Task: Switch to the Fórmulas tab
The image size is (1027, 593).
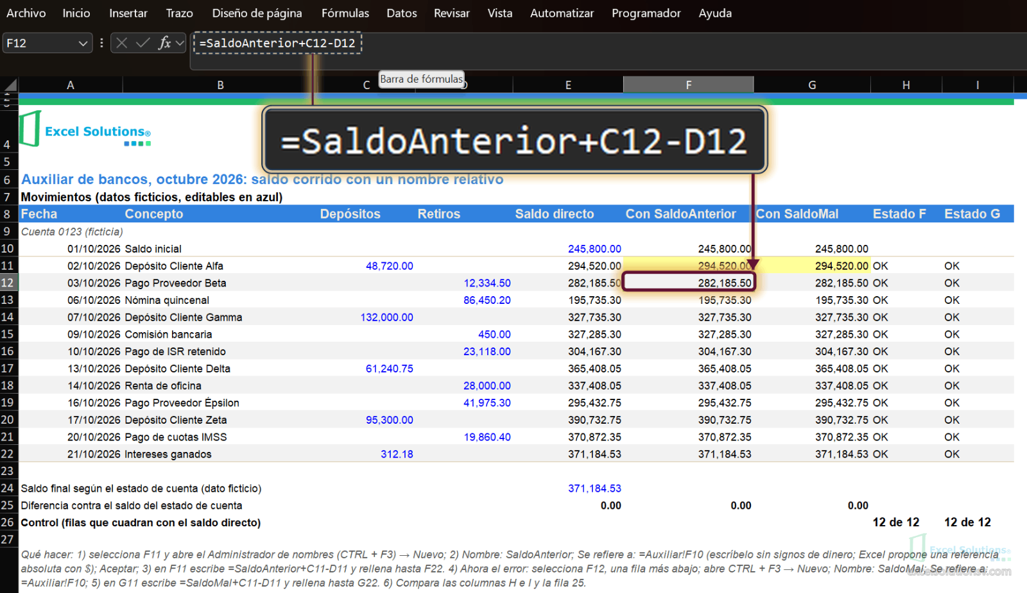Action: point(345,13)
